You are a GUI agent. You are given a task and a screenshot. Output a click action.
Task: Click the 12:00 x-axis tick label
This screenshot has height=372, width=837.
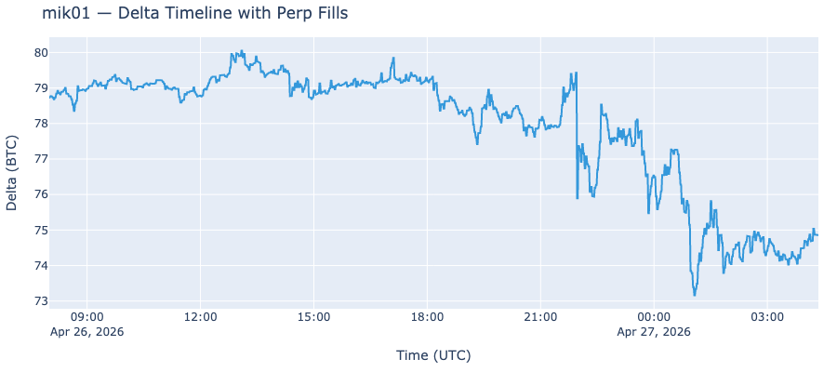tap(200, 317)
